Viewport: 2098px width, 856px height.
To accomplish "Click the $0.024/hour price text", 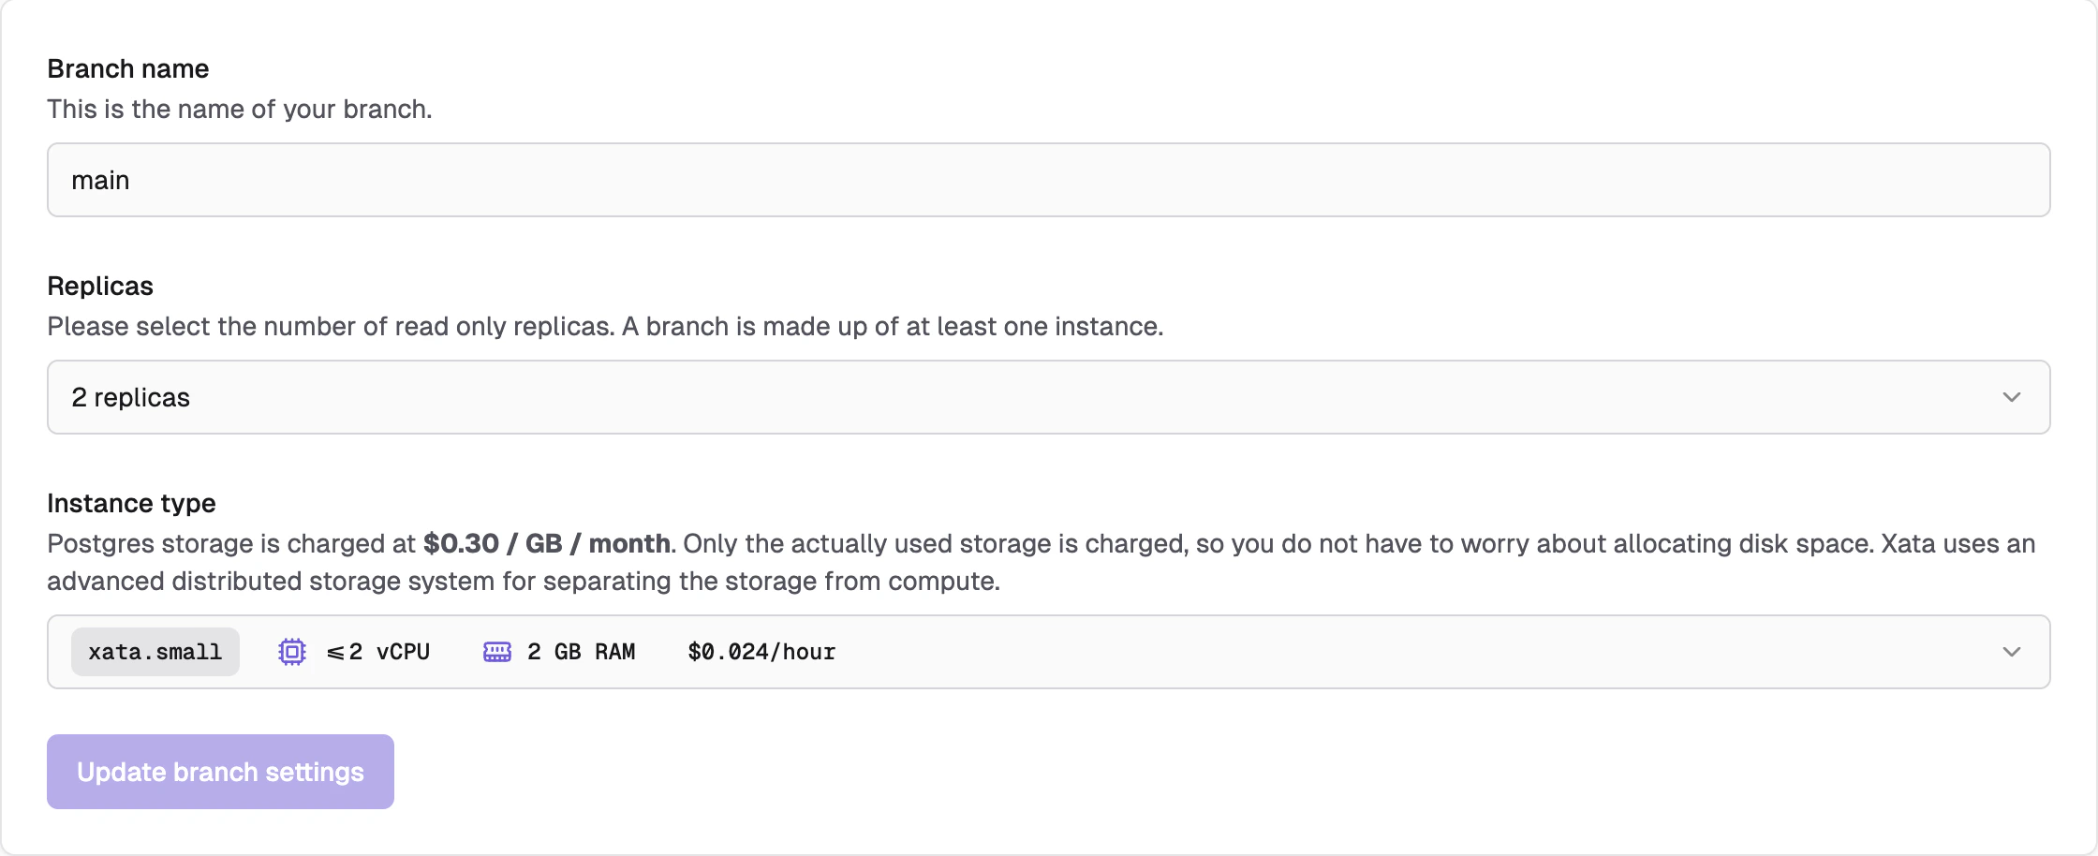I will click(x=761, y=652).
